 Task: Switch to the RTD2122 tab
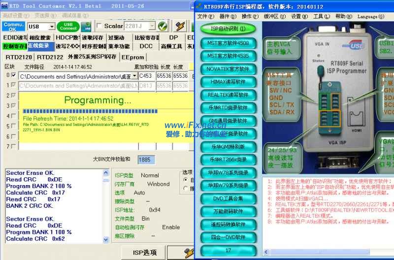[x=50, y=57]
